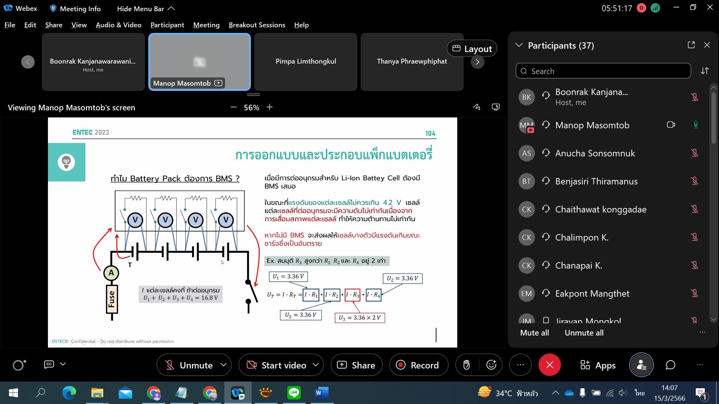Open panel options ellipsis at bottom right
The height and width of the screenshot is (404, 719).
(x=700, y=365)
